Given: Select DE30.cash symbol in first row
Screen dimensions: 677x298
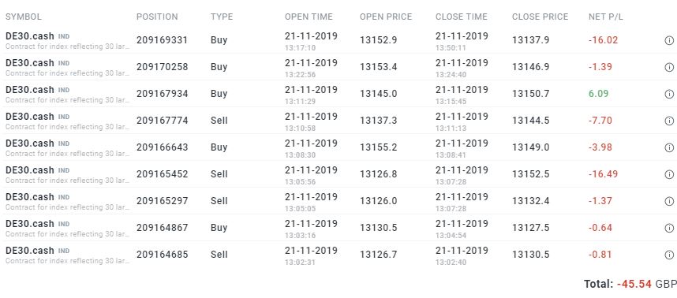Looking at the screenshot, I should [x=30, y=36].
